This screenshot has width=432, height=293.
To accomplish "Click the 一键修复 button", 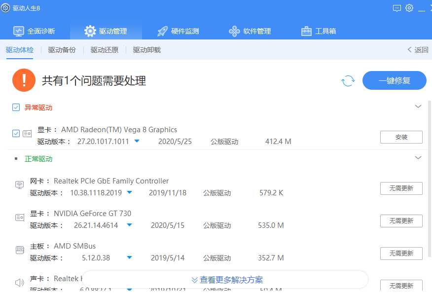I will [x=394, y=80].
